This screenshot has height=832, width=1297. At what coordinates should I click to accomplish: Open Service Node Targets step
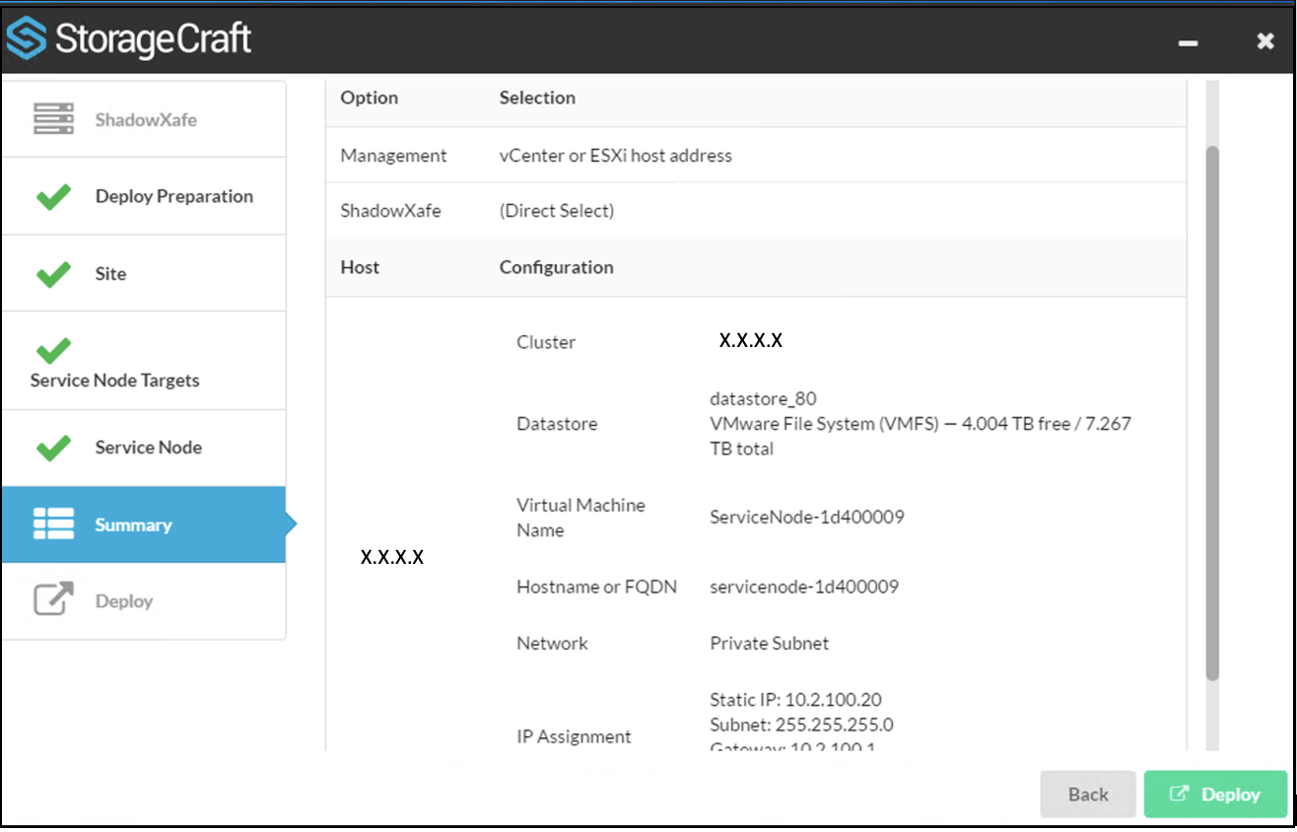144,361
